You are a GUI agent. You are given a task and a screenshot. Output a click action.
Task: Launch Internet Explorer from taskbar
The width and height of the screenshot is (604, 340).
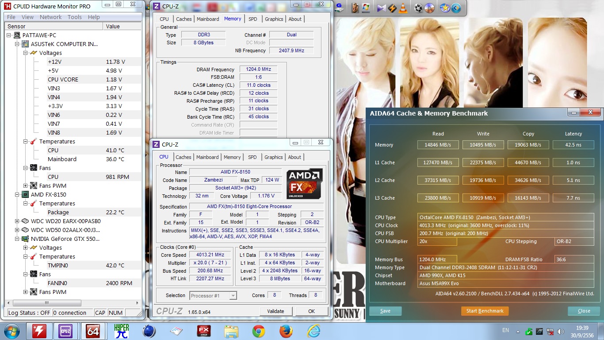point(313,331)
